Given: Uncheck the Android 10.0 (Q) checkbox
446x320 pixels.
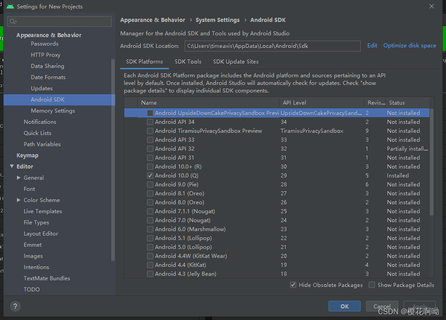Looking at the screenshot, I should (x=150, y=175).
